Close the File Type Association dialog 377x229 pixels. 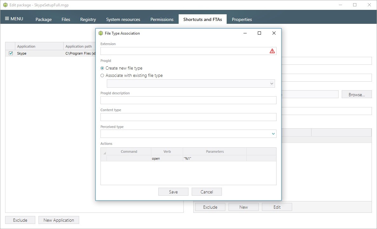(274, 33)
